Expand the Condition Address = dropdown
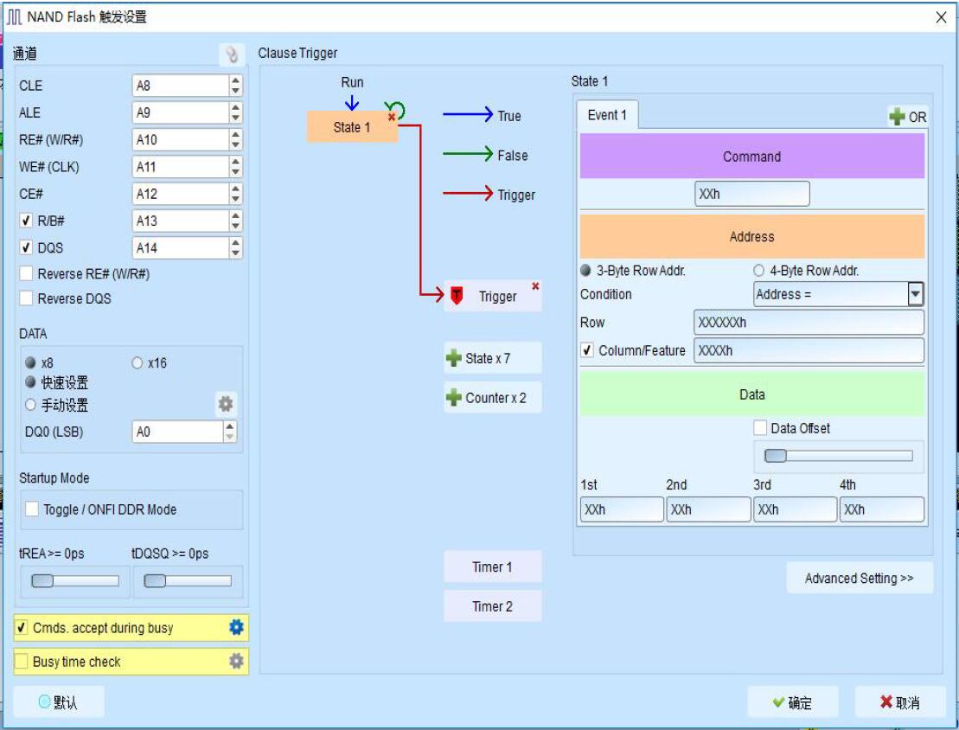The image size is (959, 730). tap(915, 294)
